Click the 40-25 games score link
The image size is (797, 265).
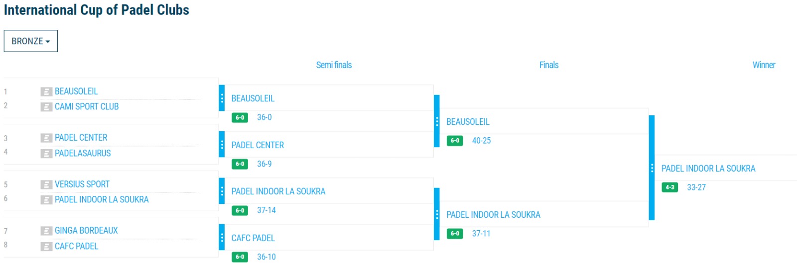481,141
